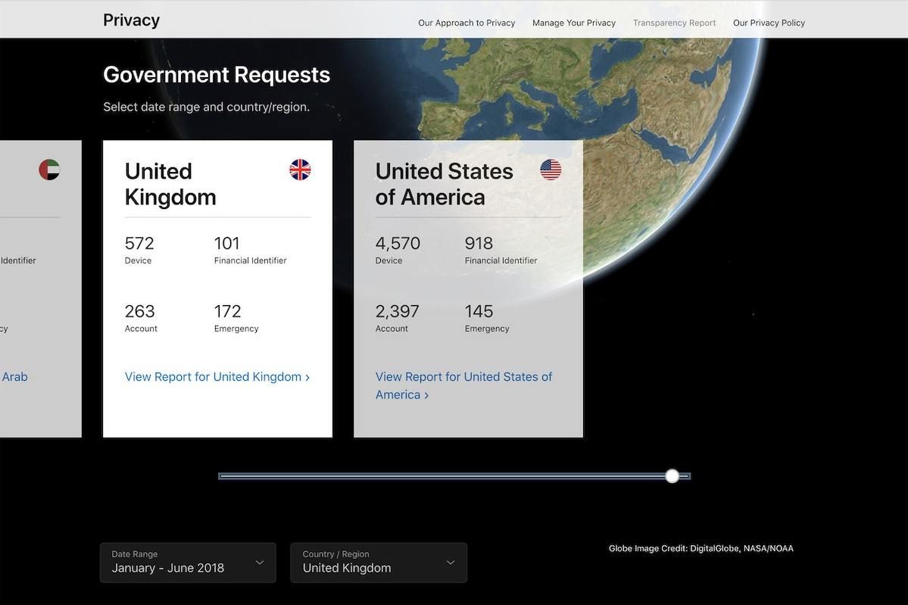
Task: Click the United Arab Emirates flag icon
Action: (x=49, y=170)
